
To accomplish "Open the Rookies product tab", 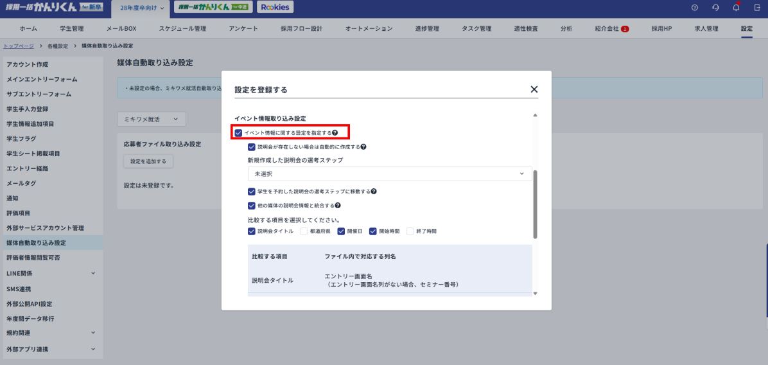I will click(x=275, y=7).
